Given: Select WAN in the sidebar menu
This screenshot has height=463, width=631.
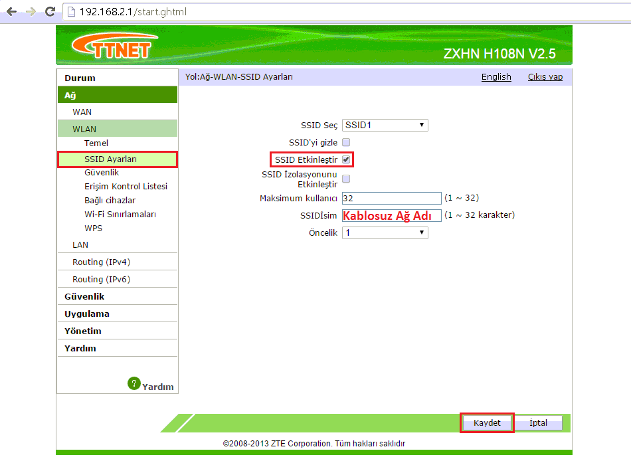Looking at the screenshot, I should click(x=81, y=112).
